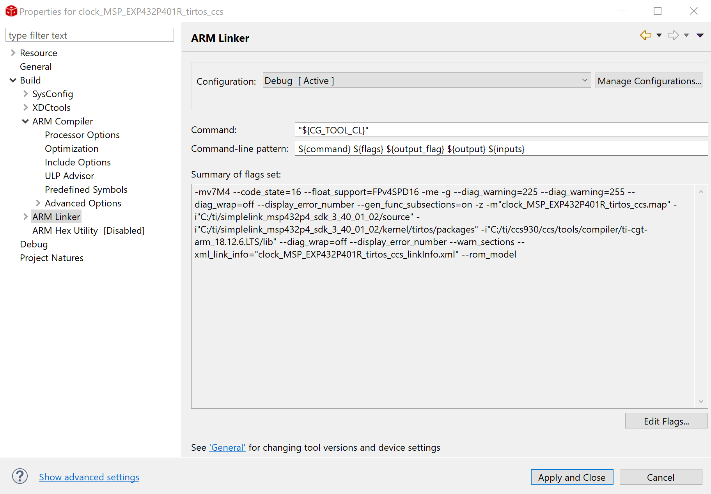The height and width of the screenshot is (494, 711).
Task: Expand the Resource node
Action: (x=13, y=52)
